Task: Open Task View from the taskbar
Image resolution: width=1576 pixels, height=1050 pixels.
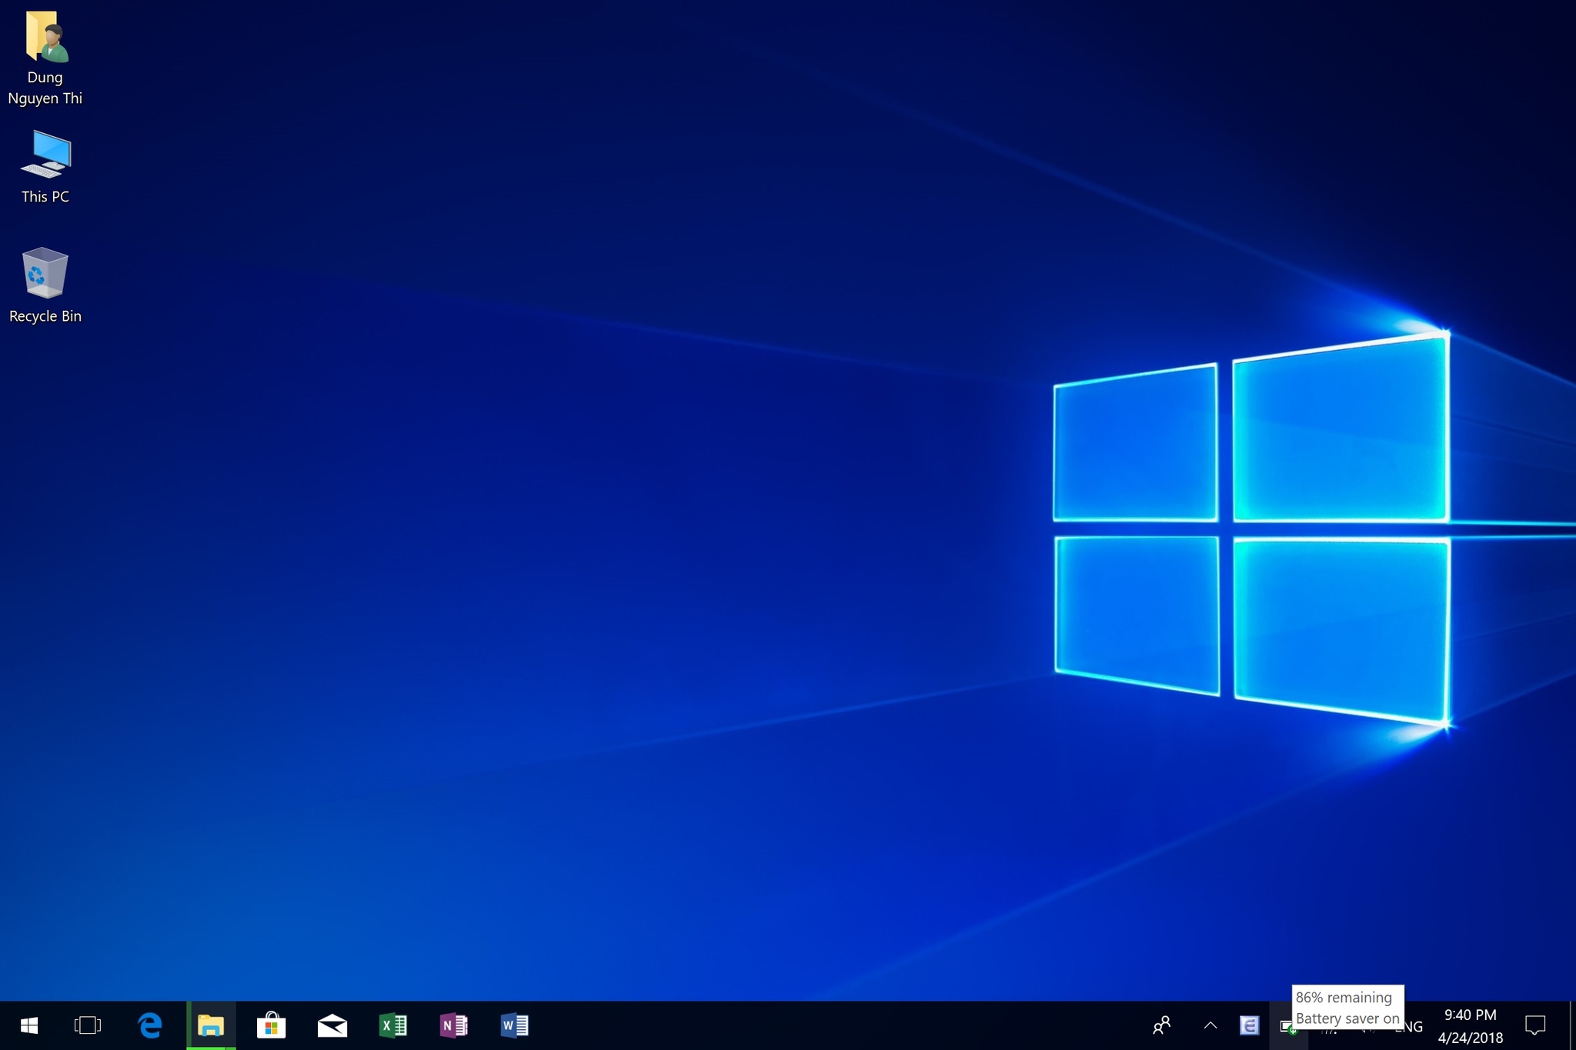Action: (x=88, y=1025)
